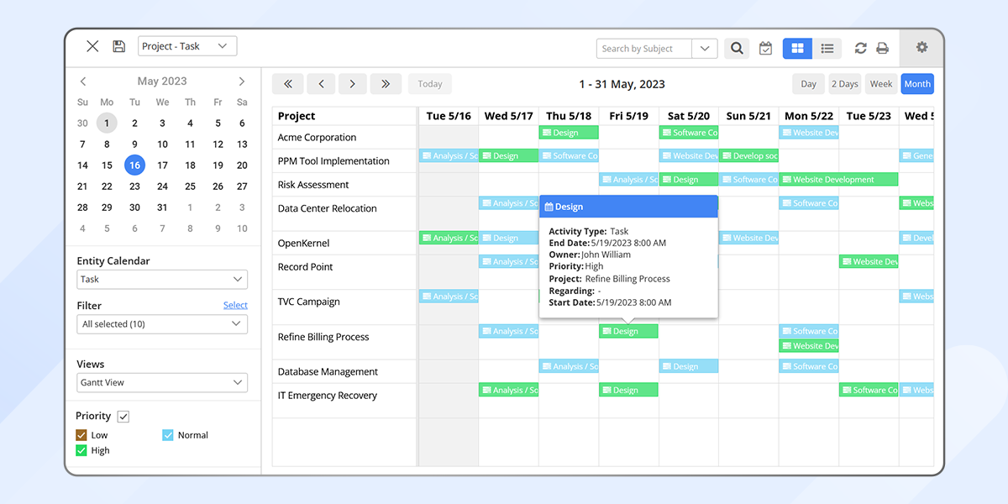Image resolution: width=1008 pixels, height=504 pixels.
Task: Go to next month in mini calendar
Action: pos(242,81)
